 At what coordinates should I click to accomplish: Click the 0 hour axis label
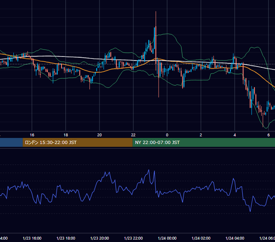click(167, 135)
